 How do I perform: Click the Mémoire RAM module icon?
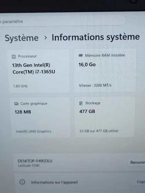point(81,55)
